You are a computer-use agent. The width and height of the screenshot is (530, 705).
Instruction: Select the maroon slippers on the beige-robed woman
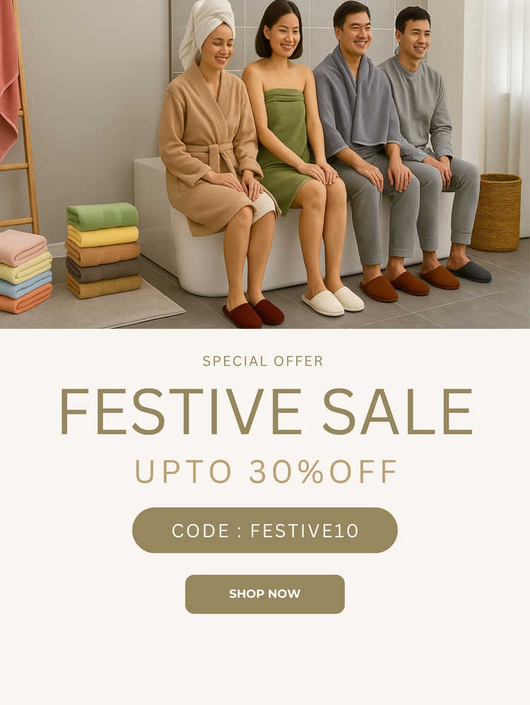(x=253, y=313)
